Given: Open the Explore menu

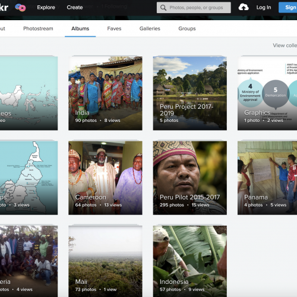Looking at the screenshot, I should click(x=46, y=8).
